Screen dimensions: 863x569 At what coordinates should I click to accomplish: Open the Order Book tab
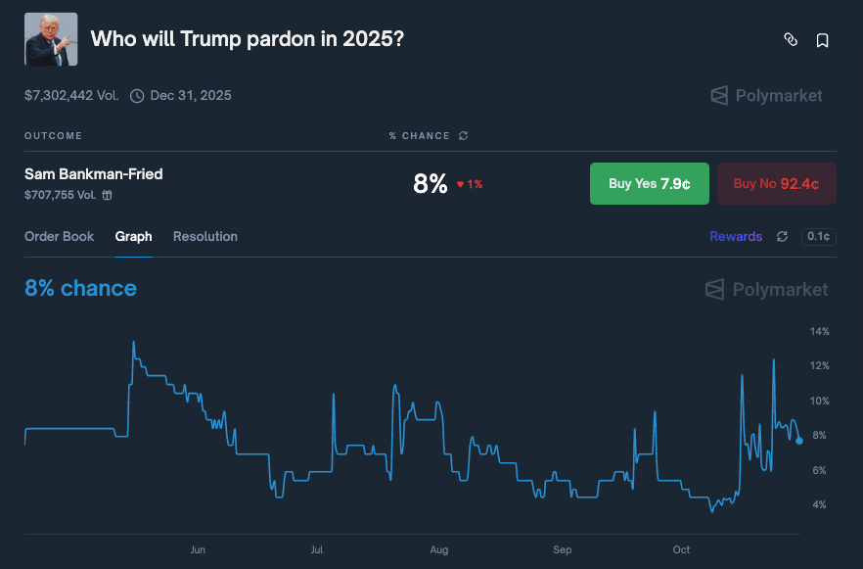coord(60,236)
